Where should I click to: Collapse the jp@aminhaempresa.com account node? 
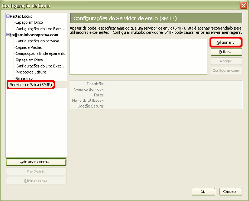(8, 35)
